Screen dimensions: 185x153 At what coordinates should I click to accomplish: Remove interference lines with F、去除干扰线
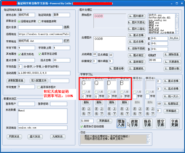(137, 49)
